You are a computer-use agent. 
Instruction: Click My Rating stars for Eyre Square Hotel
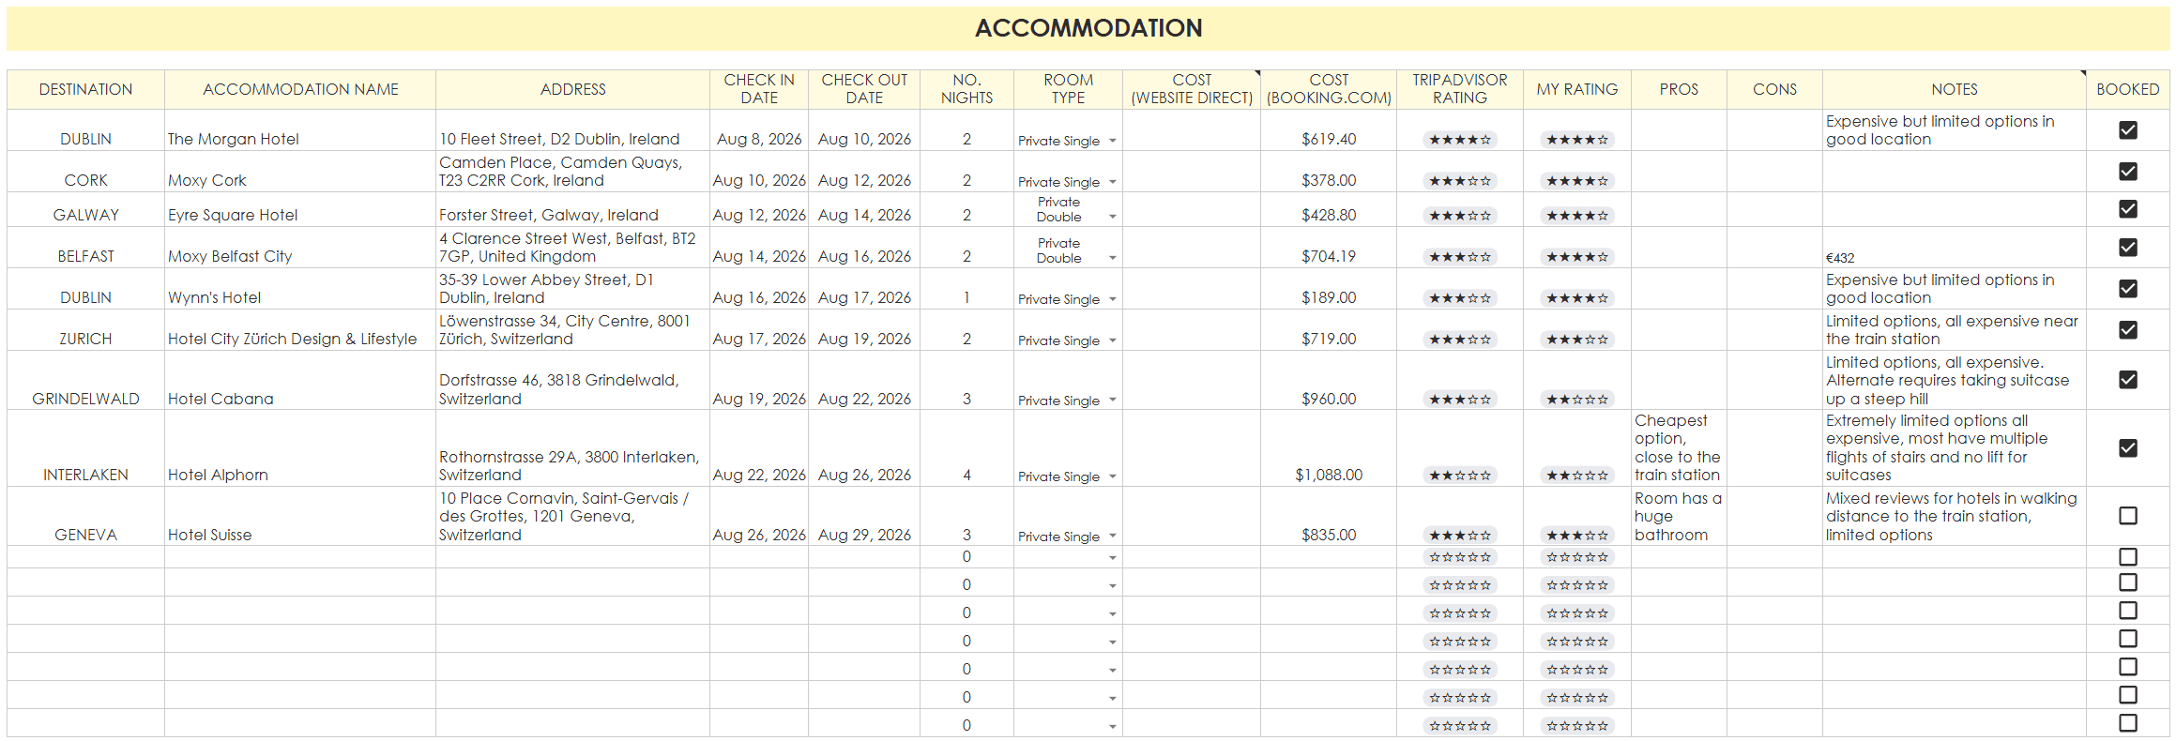coord(1576,216)
